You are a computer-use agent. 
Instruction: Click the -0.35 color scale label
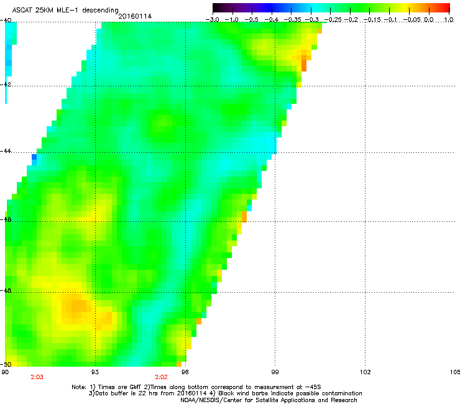293,20
